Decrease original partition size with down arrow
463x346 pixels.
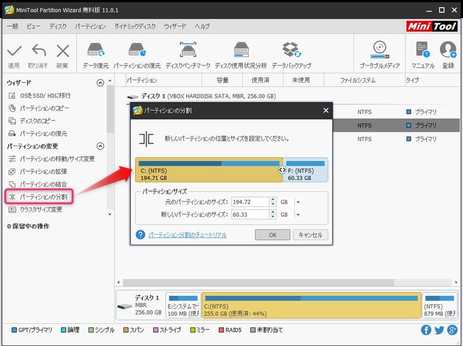tap(273, 204)
